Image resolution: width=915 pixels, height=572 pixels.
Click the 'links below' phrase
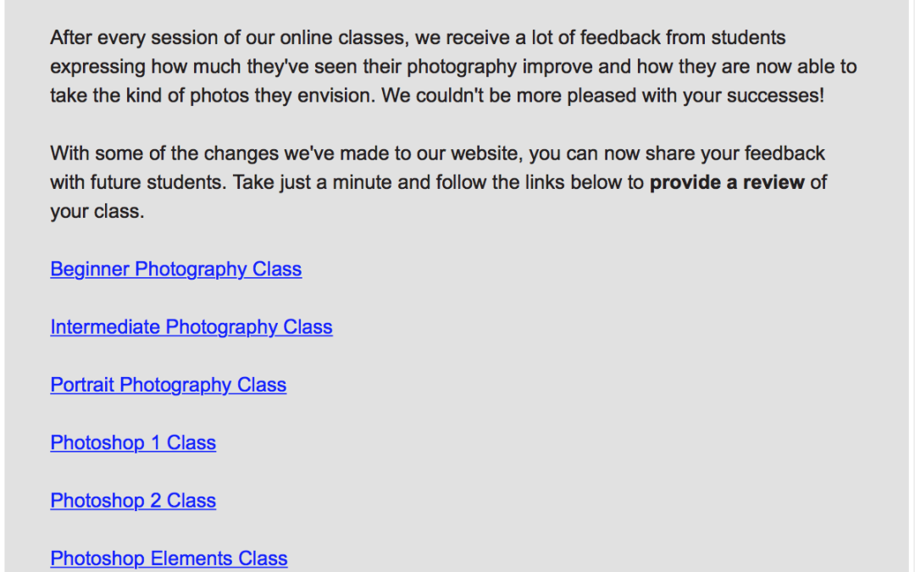574,182
